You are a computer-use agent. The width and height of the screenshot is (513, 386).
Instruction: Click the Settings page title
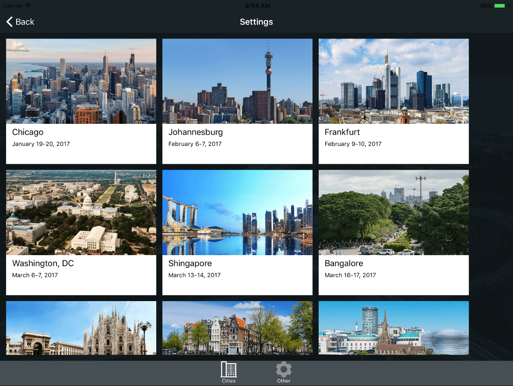pyautogui.click(x=256, y=22)
